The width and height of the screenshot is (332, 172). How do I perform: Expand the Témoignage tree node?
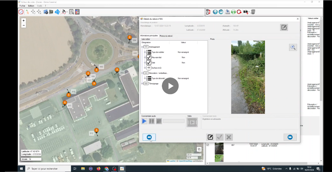point(142,83)
